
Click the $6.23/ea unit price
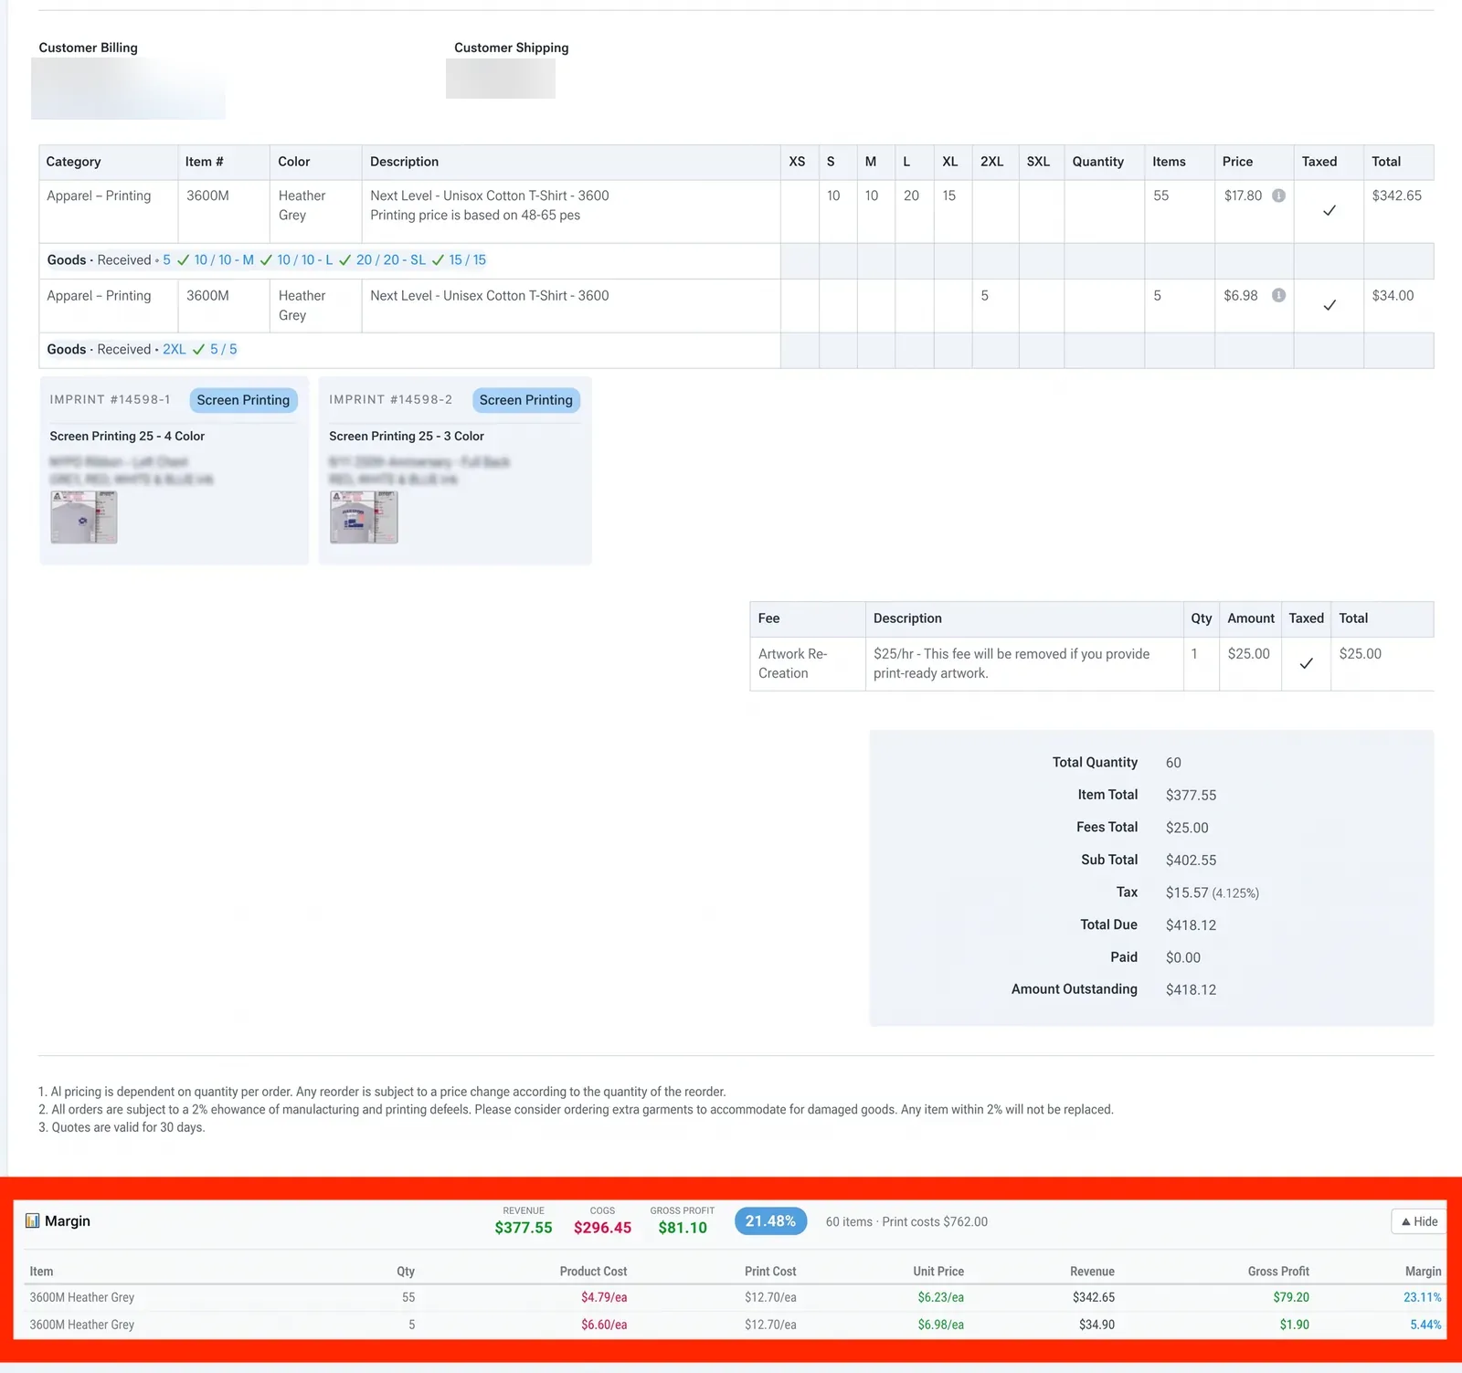click(940, 1297)
